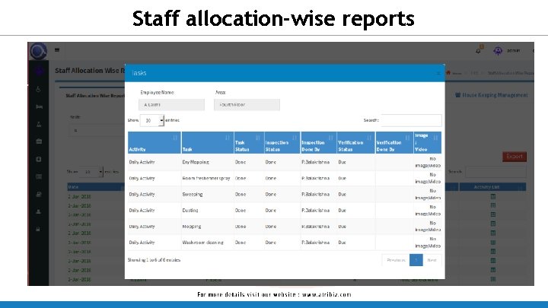Sort by Inspection Done By column
The image size is (548, 308).
click(318, 142)
